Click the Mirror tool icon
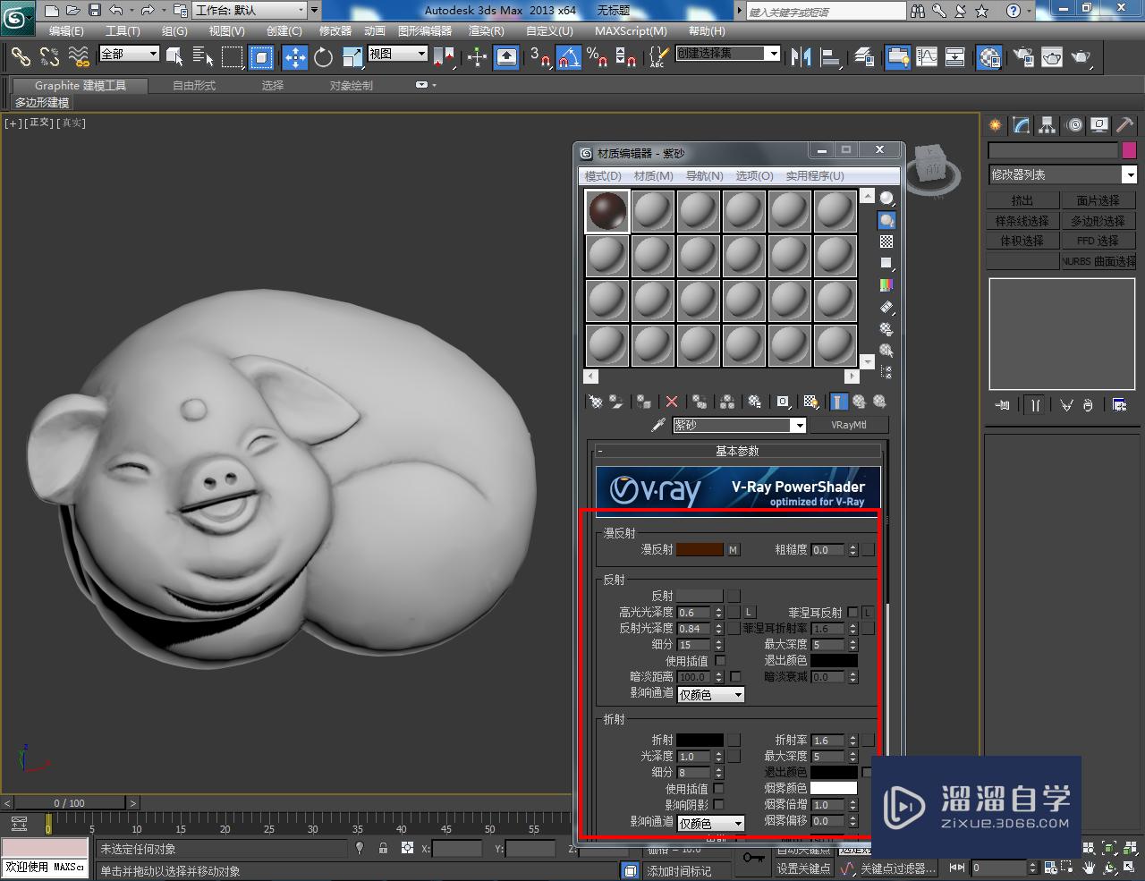 tap(801, 57)
